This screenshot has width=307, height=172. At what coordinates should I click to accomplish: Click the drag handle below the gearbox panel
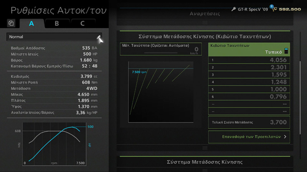tap(205, 148)
